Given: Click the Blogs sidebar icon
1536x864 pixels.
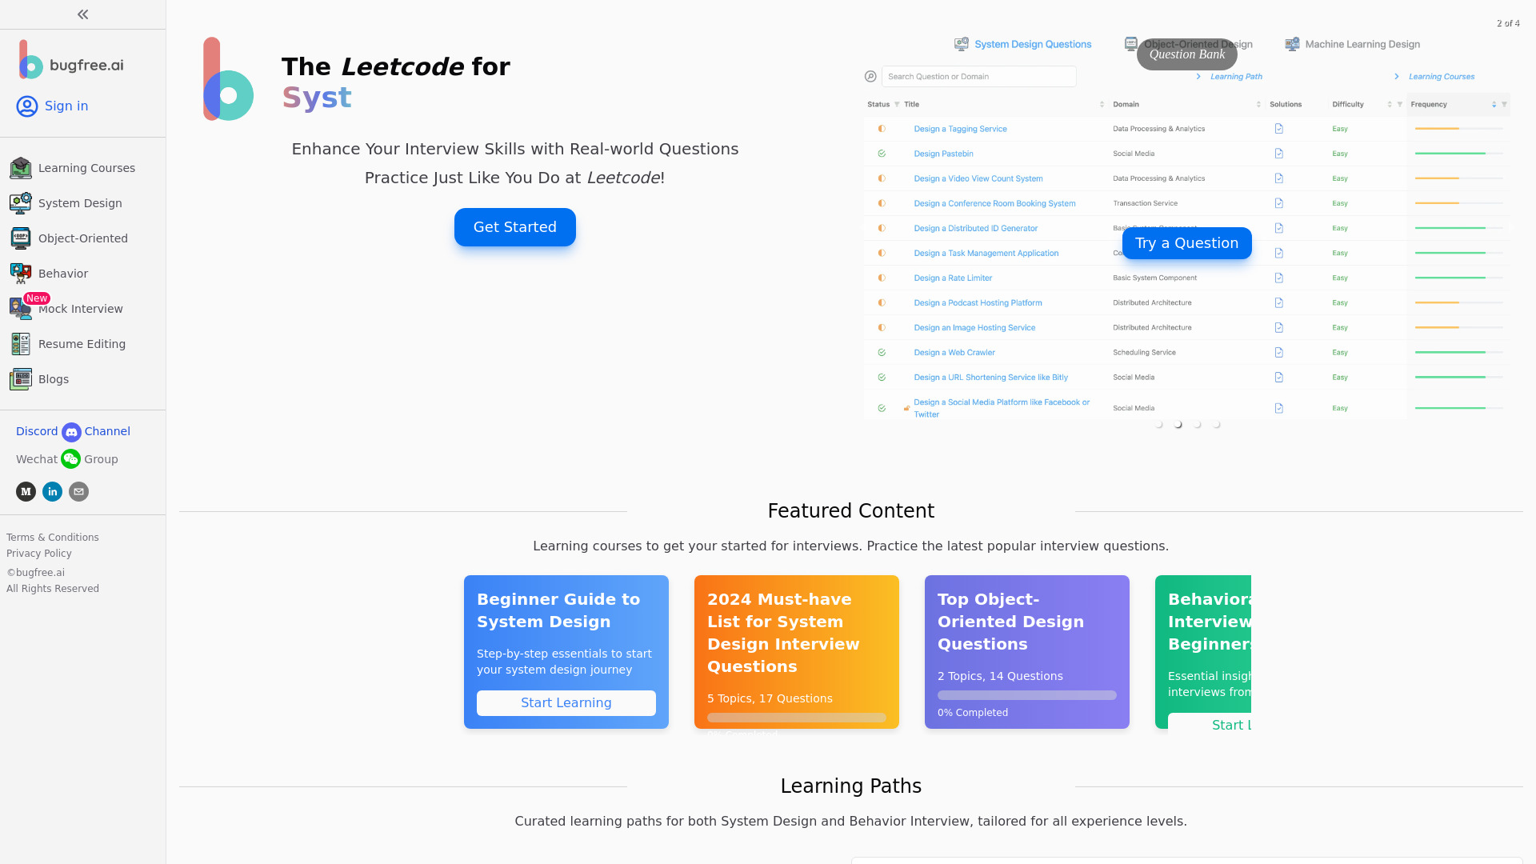Looking at the screenshot, I should 21,378.
